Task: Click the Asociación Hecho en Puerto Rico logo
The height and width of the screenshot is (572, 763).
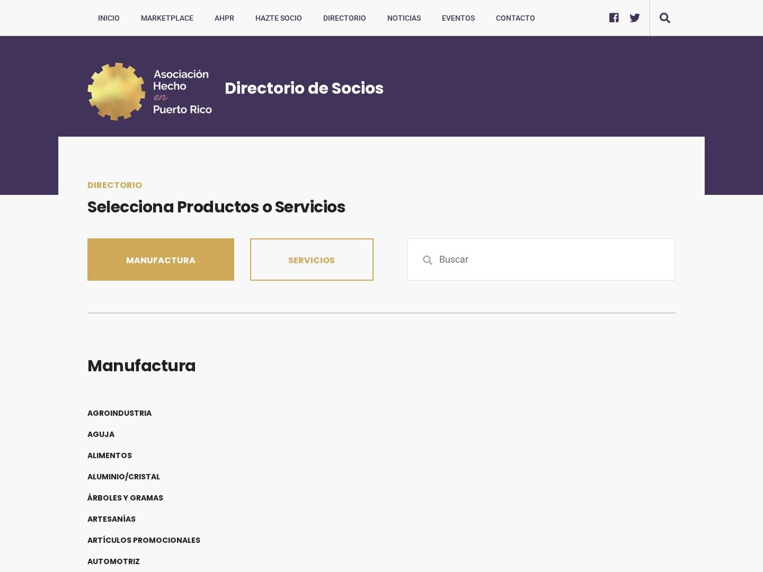Action: pos(150,92)
